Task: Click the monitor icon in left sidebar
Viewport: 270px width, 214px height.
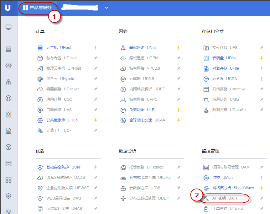Action: tap(8, 27)
